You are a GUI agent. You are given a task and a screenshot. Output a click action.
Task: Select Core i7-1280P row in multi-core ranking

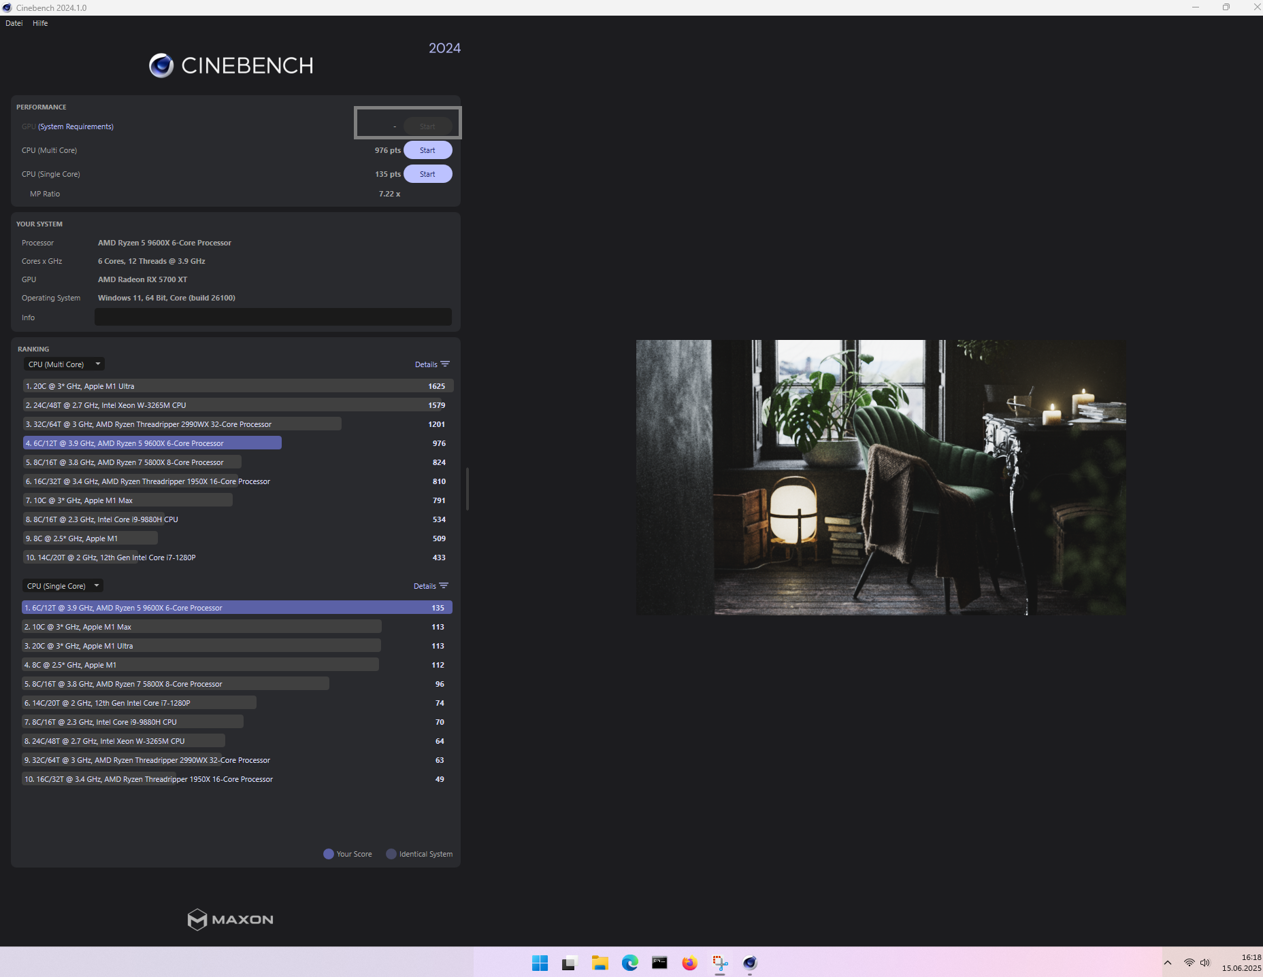click(238, 558)
